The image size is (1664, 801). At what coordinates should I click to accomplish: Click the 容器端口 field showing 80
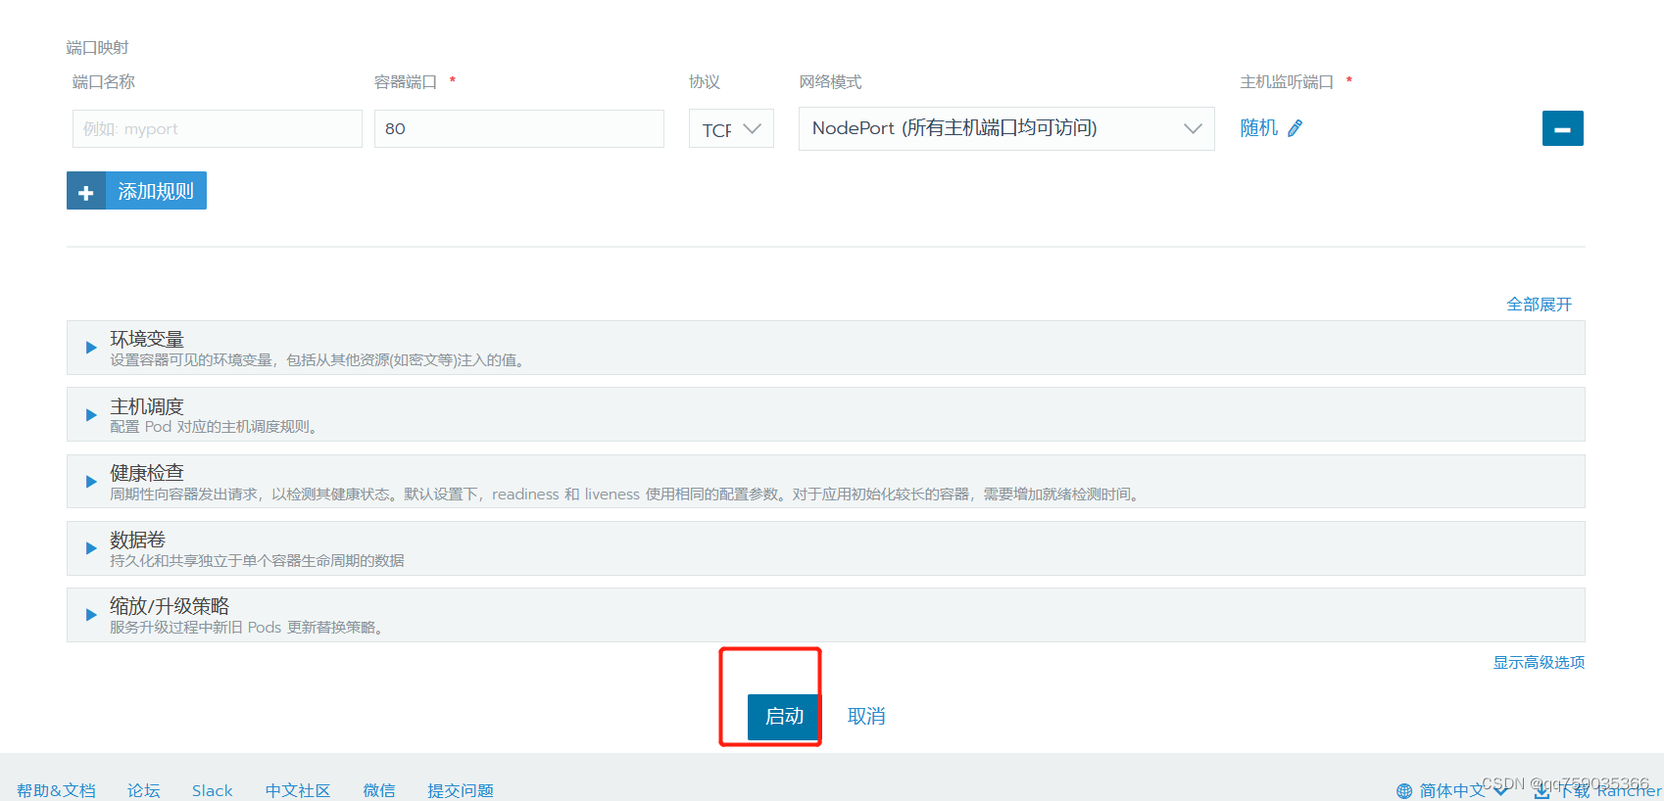pos(519,128)
